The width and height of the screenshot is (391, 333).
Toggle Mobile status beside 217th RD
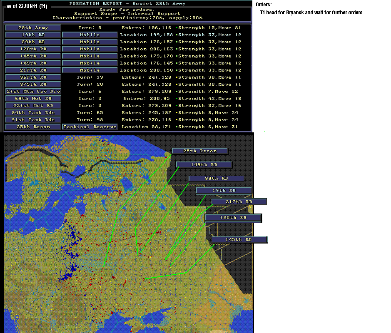[x=90, y=70]
